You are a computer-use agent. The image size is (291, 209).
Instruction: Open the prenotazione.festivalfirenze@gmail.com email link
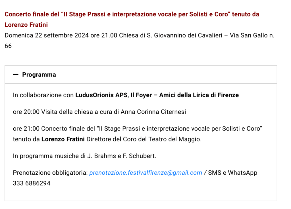(145, 173)
